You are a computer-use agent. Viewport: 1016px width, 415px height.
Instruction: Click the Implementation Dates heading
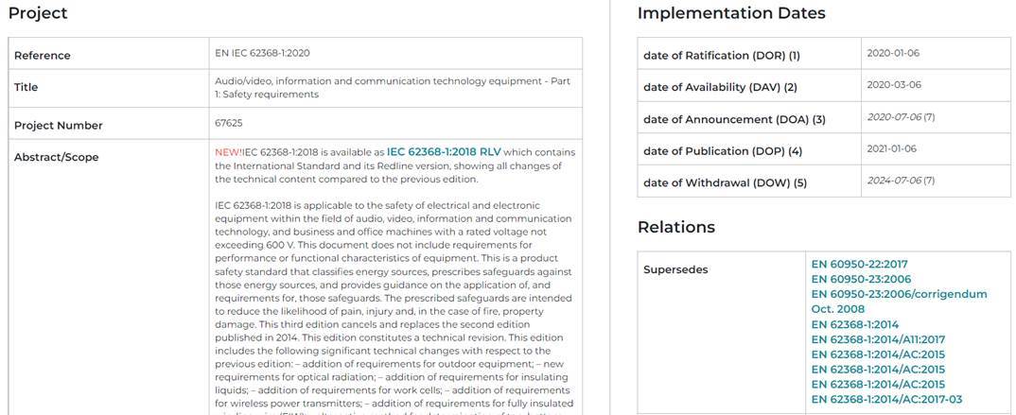tap(731, 13)
